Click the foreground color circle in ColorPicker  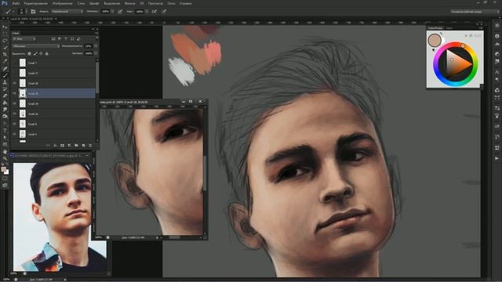(x=434, y=40)
